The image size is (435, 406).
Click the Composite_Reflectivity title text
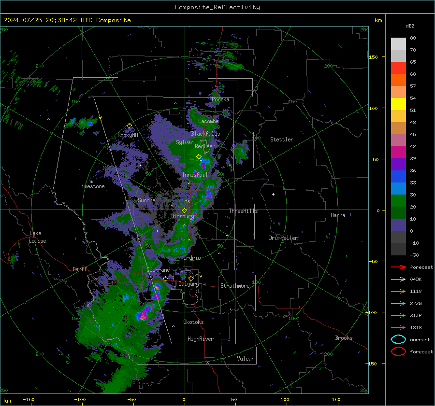click(217, 7)
